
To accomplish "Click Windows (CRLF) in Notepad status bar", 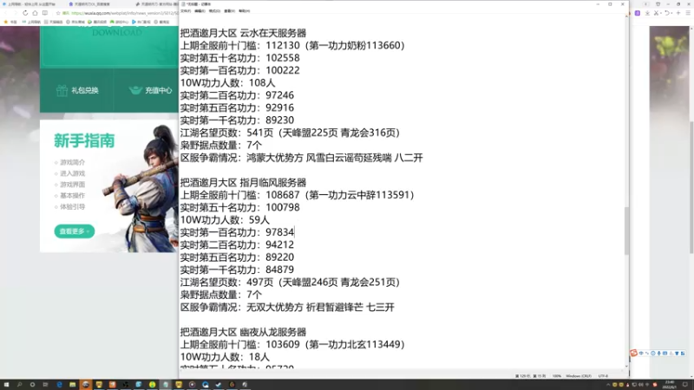I will (579, 376).
